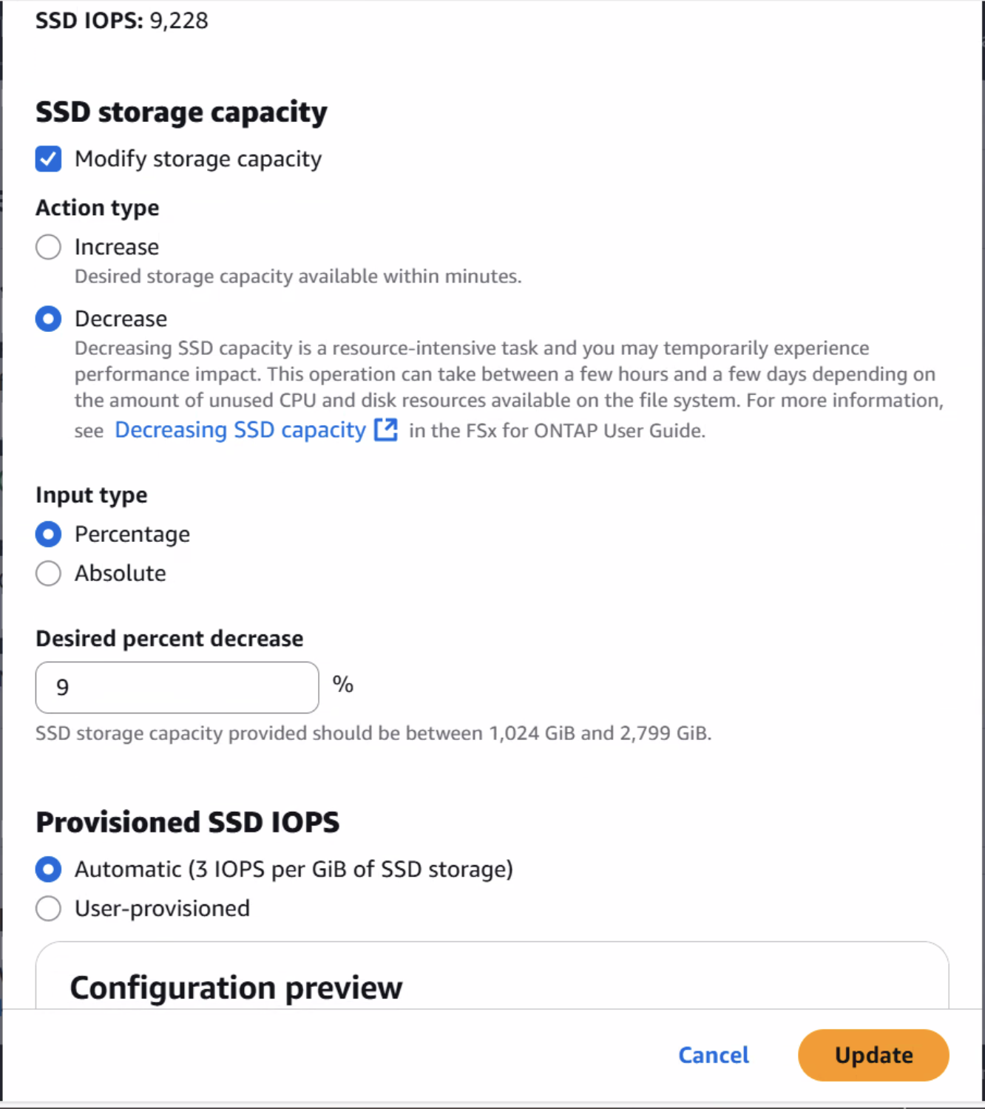
Task: Switch to User-provisioned SSD IOPS
Action: pos(47,909)
